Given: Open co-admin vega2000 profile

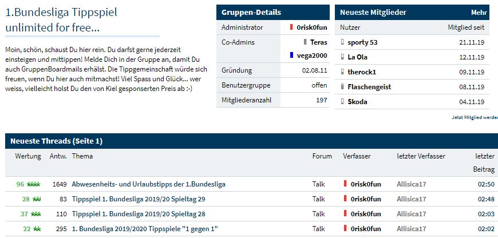Looking at the screenshot, I should 312,55.
